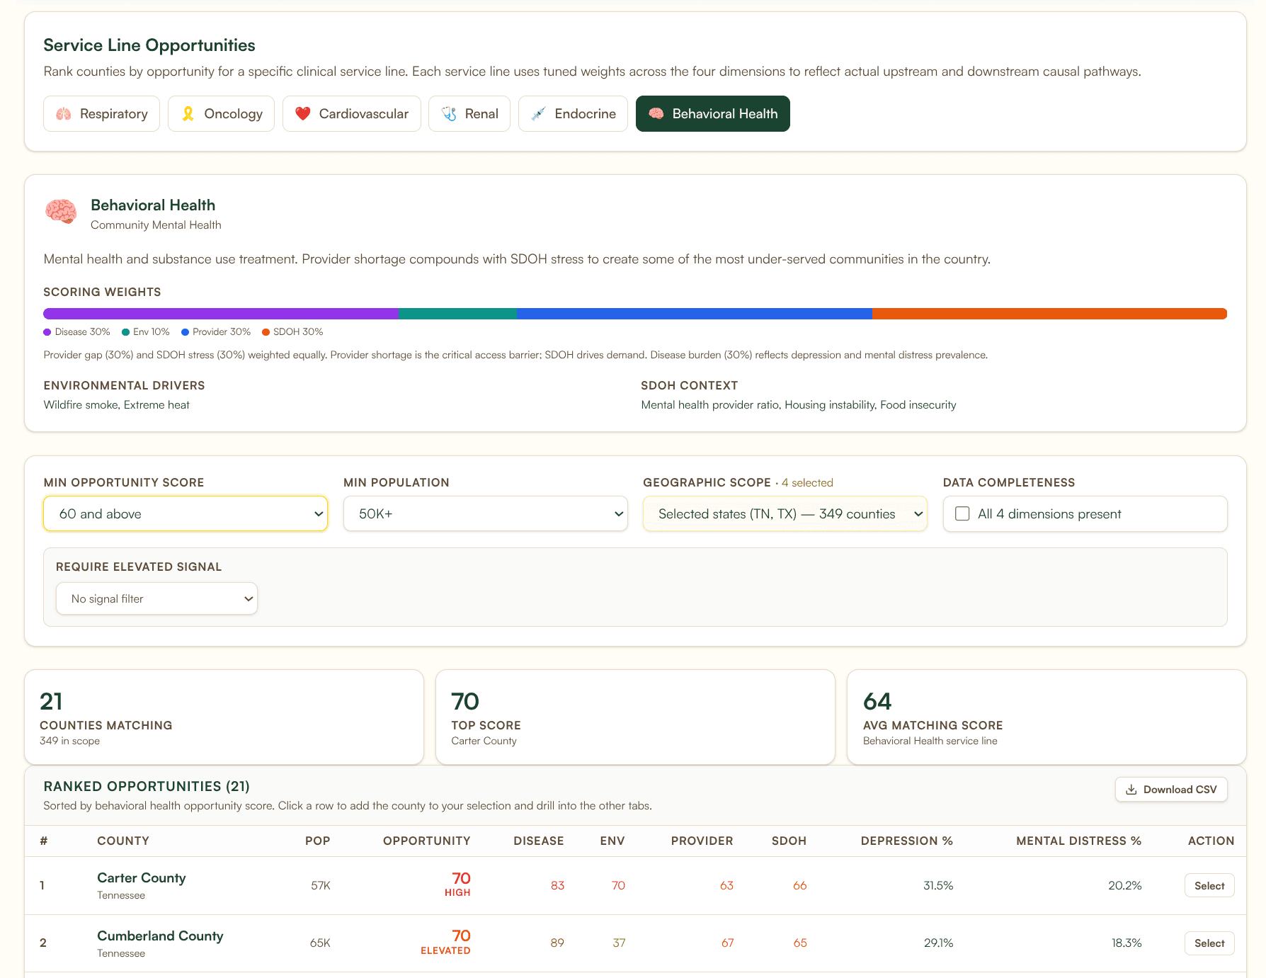This screenshot has height=978, width=1266.
Task: Click the 21 Counties Matching card
Action: click(x=224, y=717)
